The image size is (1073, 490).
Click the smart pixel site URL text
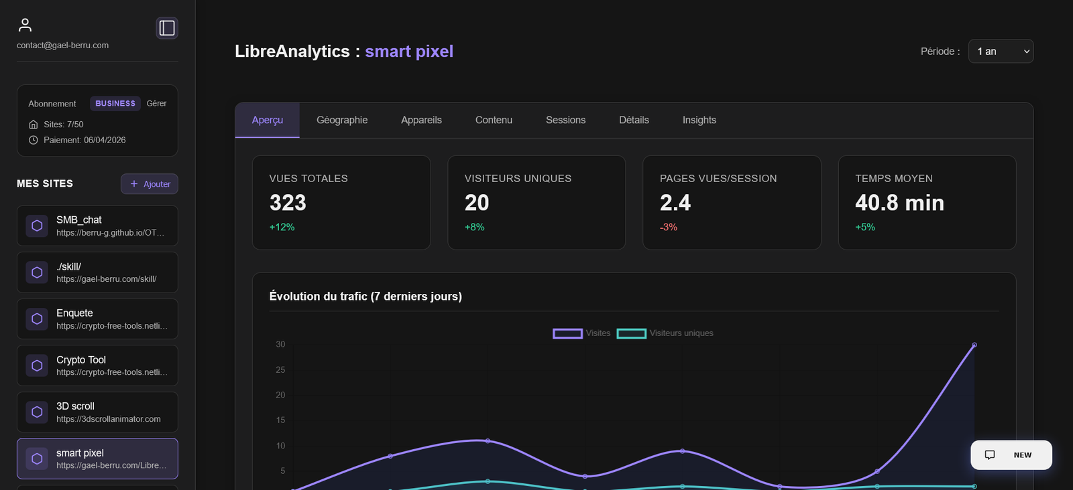112,465
